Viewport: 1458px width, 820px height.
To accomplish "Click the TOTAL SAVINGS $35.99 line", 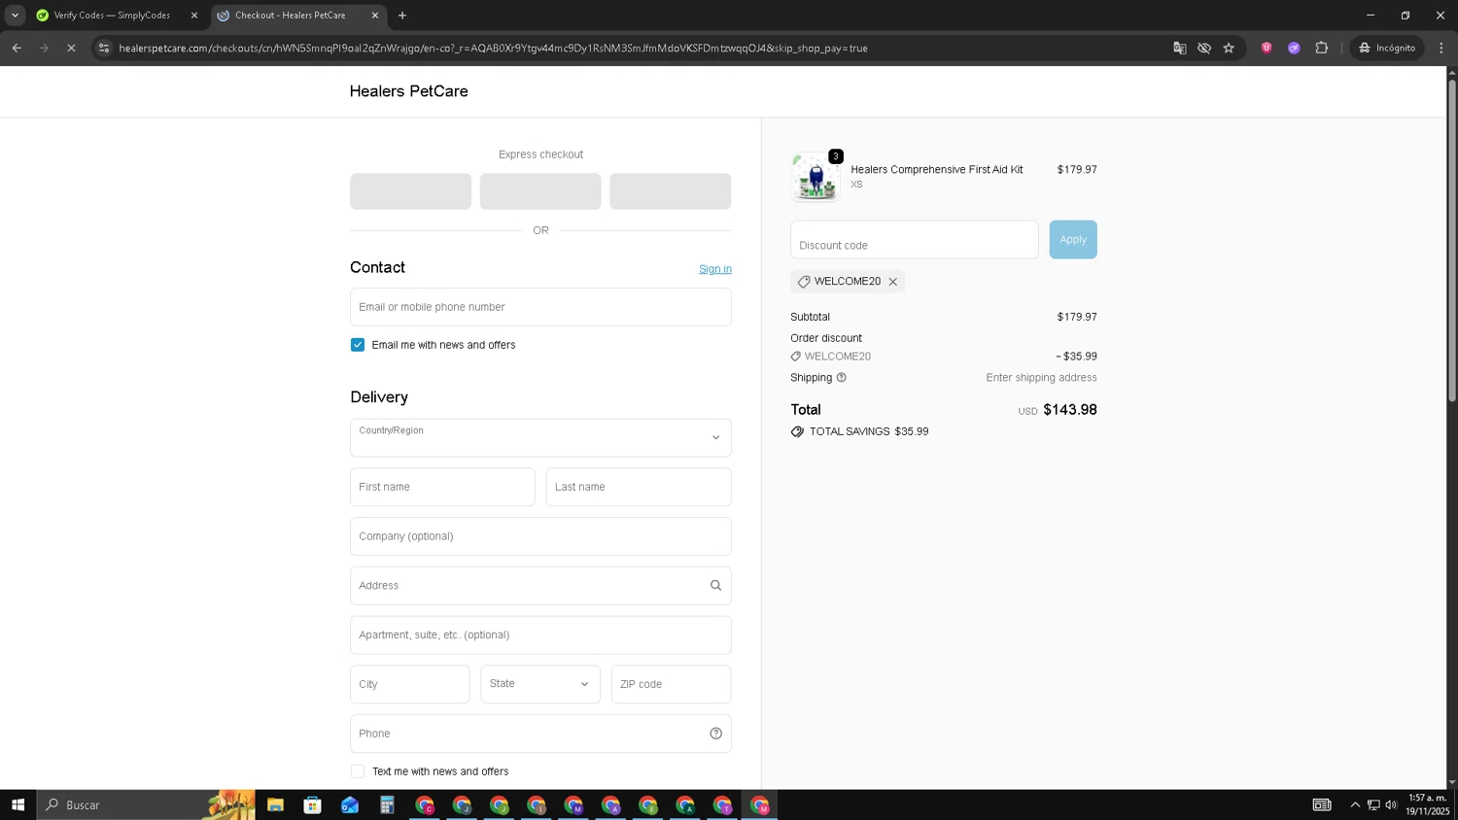I will [859, 431].
